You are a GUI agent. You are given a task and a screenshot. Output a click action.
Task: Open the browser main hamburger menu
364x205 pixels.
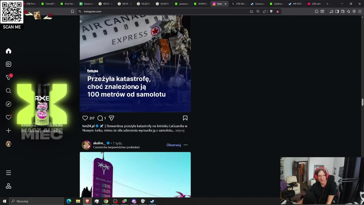click(x=360, y=11)
